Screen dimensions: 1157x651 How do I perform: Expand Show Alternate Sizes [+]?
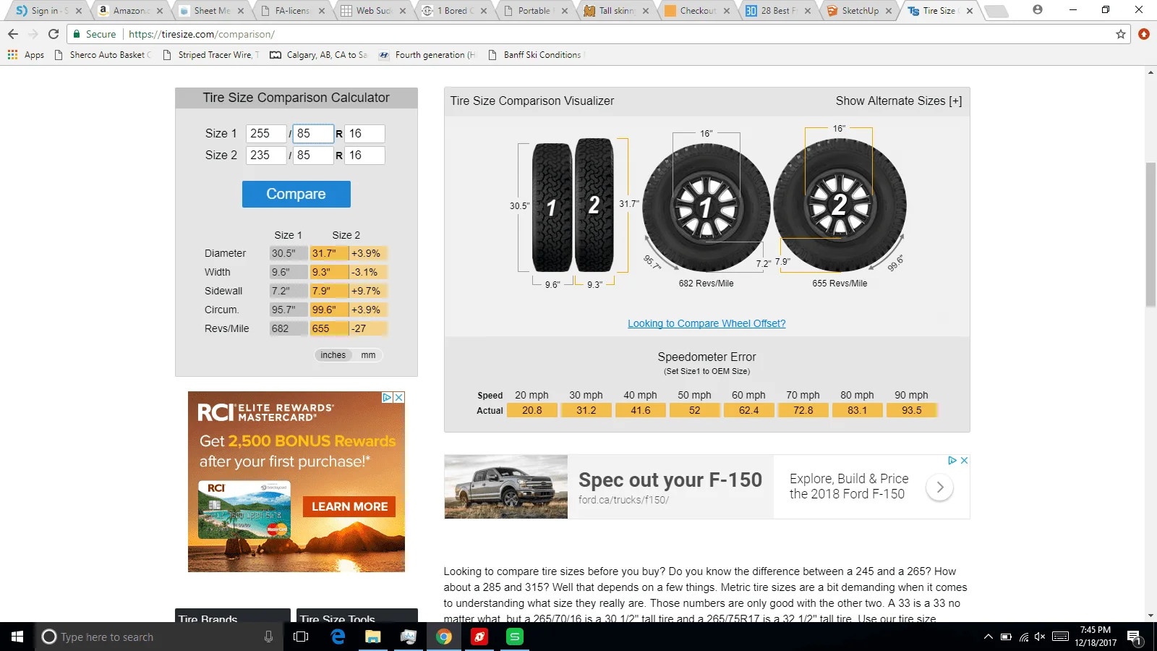click(898, 101)
